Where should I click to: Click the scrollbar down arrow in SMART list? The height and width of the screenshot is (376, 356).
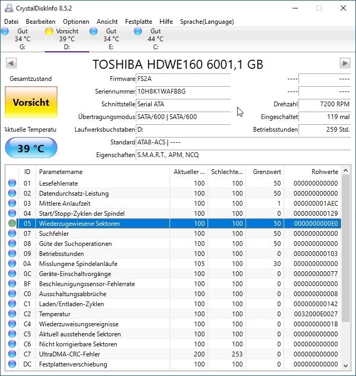click(x=345, y=366)
